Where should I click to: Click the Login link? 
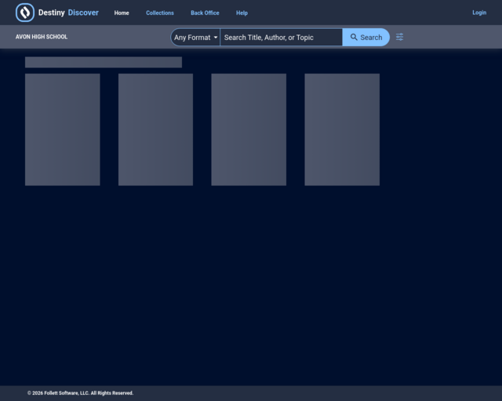point(479,13)
